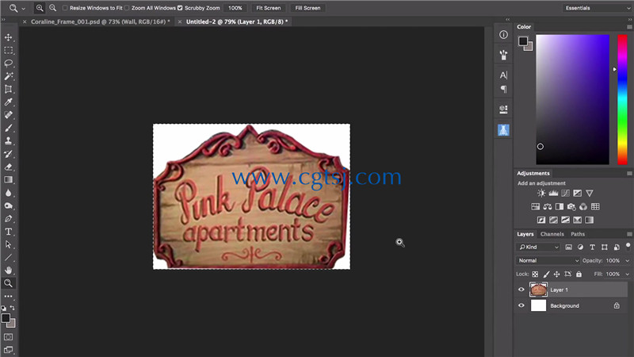
Task: Select the Clone Stamp tool
Action: (8, 141)
